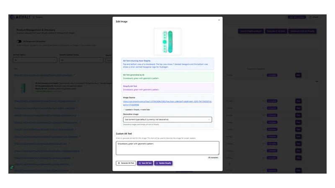Click external-link icon beside multi-managed-snowboard URL

78,101
